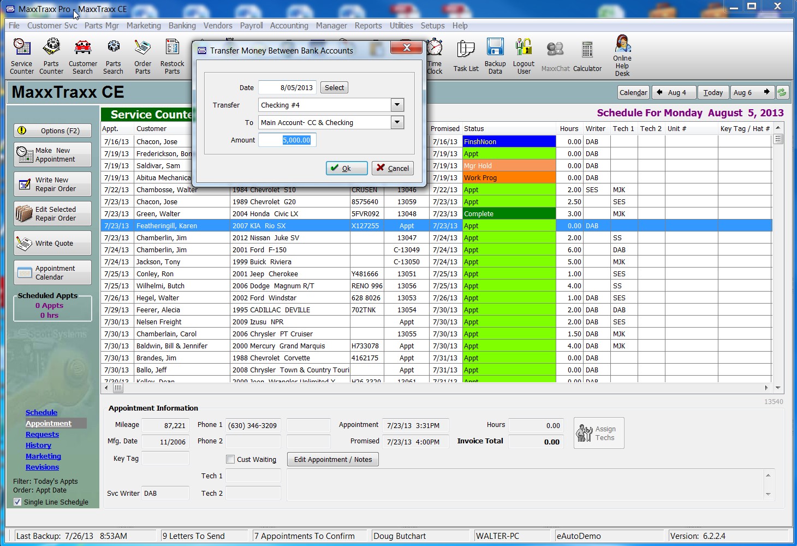Open the Service Counter toolbar icon
The image size is (797, 546).
click(22, 56)
